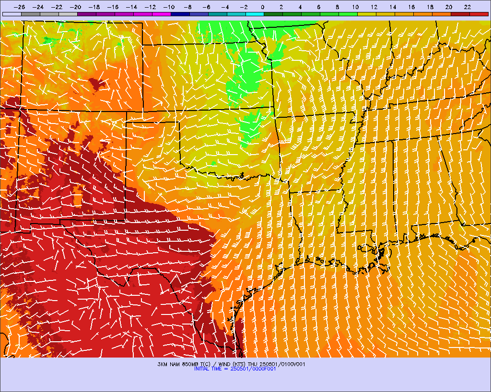Image resolution: width=491 pixels, height=392 pixels.
Task: Select the turquoise -4 to -2 legend swatch
Action: 236,14
